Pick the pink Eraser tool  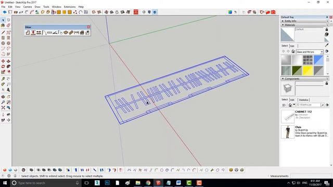tap(8, 25)
